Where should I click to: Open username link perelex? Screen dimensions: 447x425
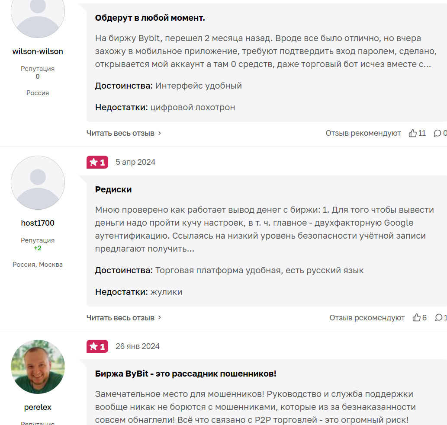click(38, 407)
